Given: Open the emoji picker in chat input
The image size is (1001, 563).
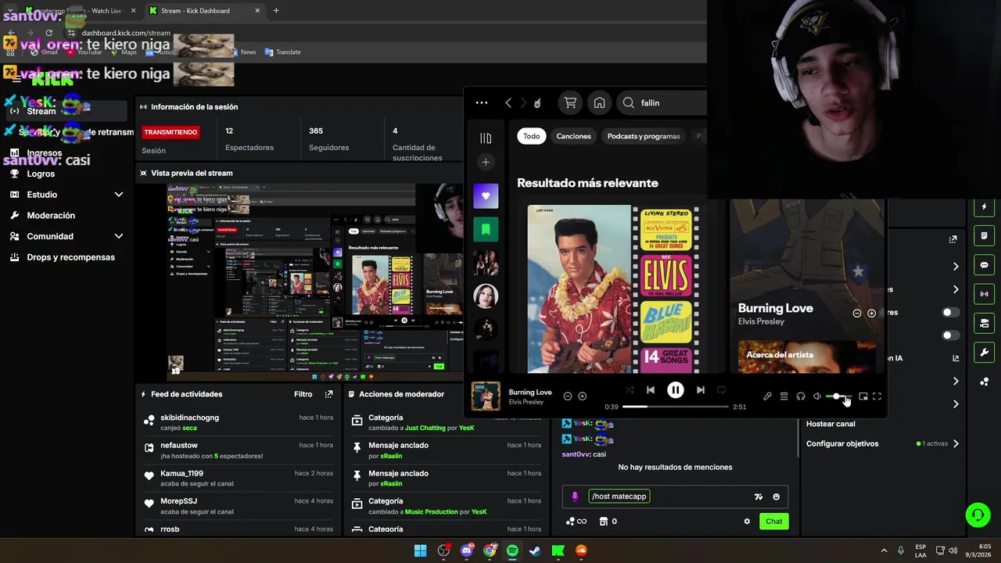Looking at the screenshot, I should point(776,497).
